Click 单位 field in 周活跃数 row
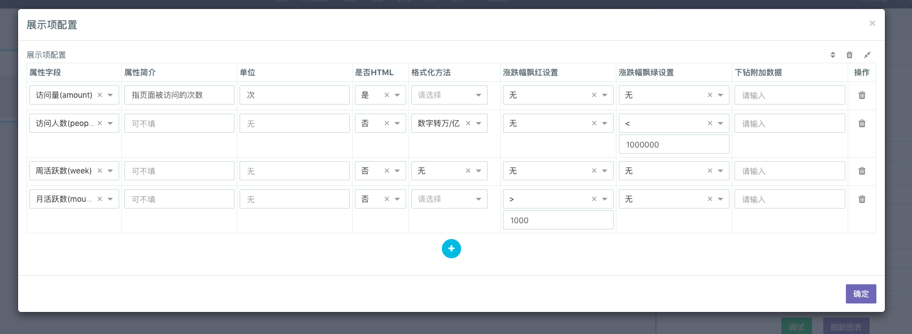This screenshot has width=912, height=334. (x=294, y=171)
